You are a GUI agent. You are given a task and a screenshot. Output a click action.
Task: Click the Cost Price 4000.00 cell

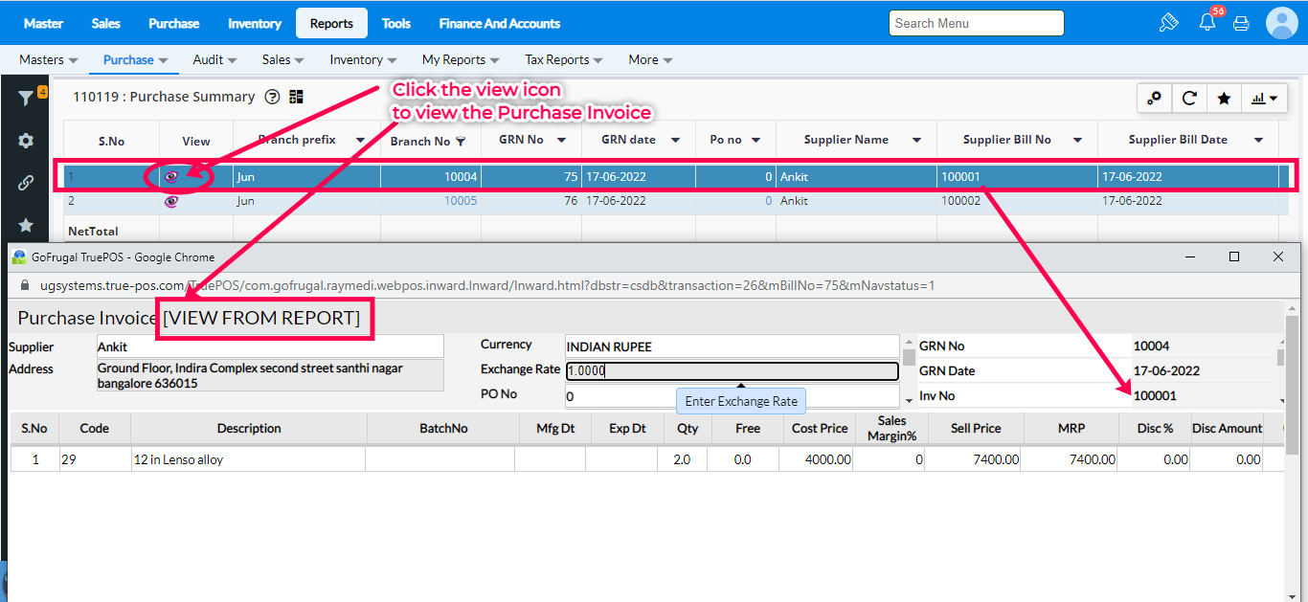click(x=816, y=459)
